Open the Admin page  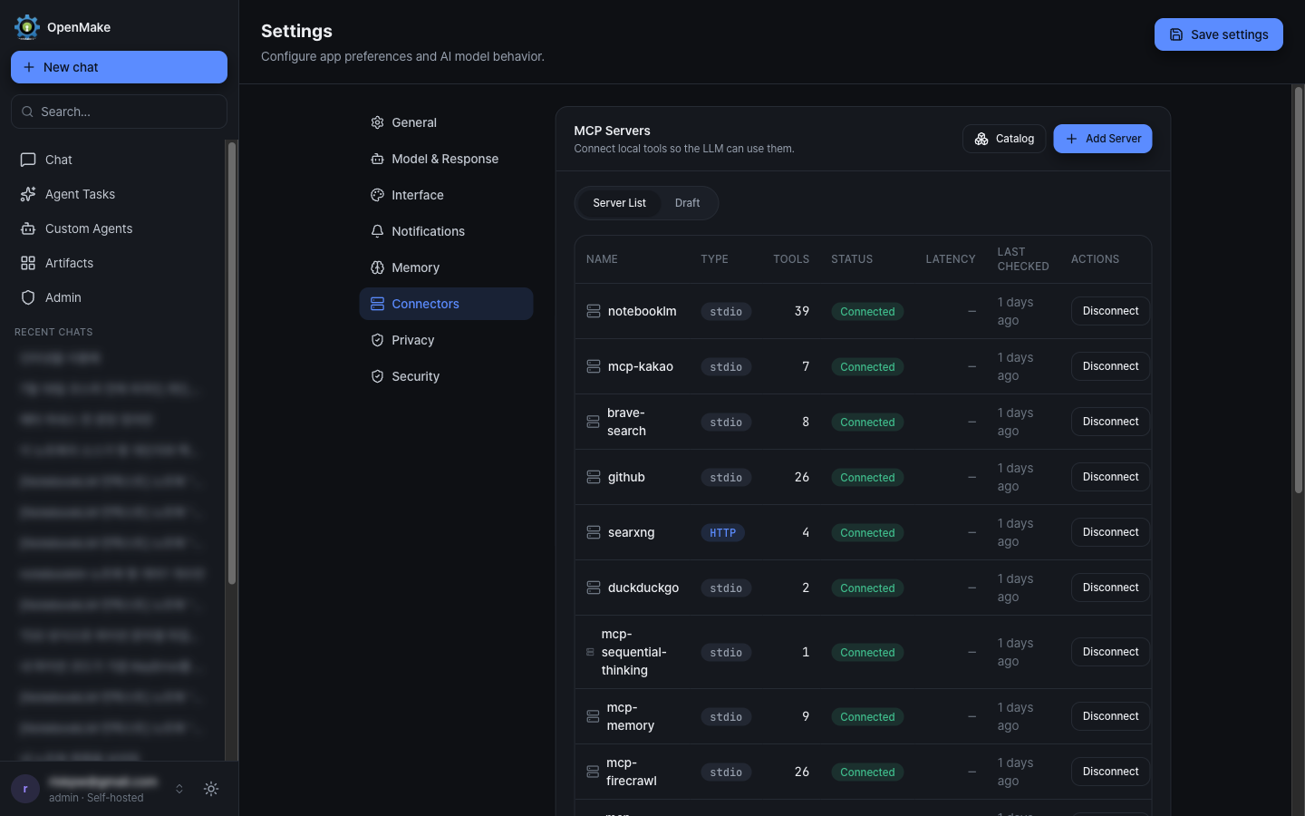click(x=117, y=297)
